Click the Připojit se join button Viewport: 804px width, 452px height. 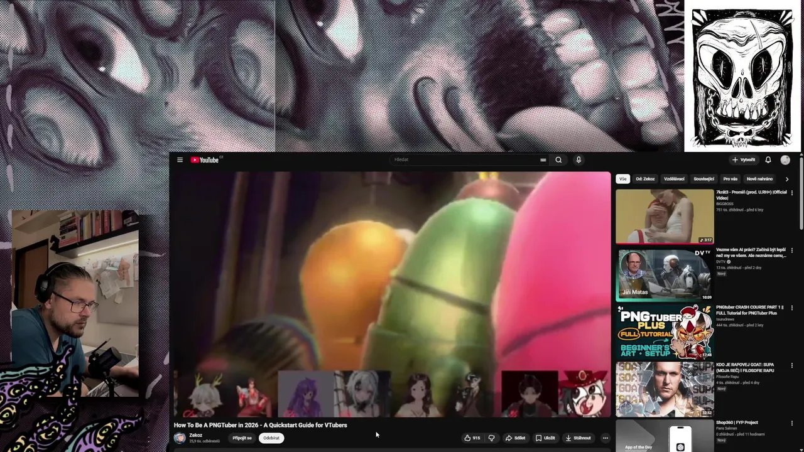pyautogui.click(x=242, y=438)
